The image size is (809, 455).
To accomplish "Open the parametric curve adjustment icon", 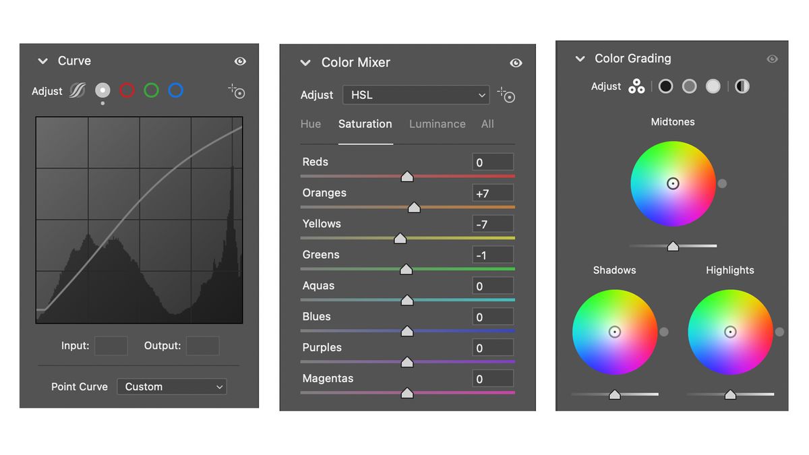I will coord(78,90).
